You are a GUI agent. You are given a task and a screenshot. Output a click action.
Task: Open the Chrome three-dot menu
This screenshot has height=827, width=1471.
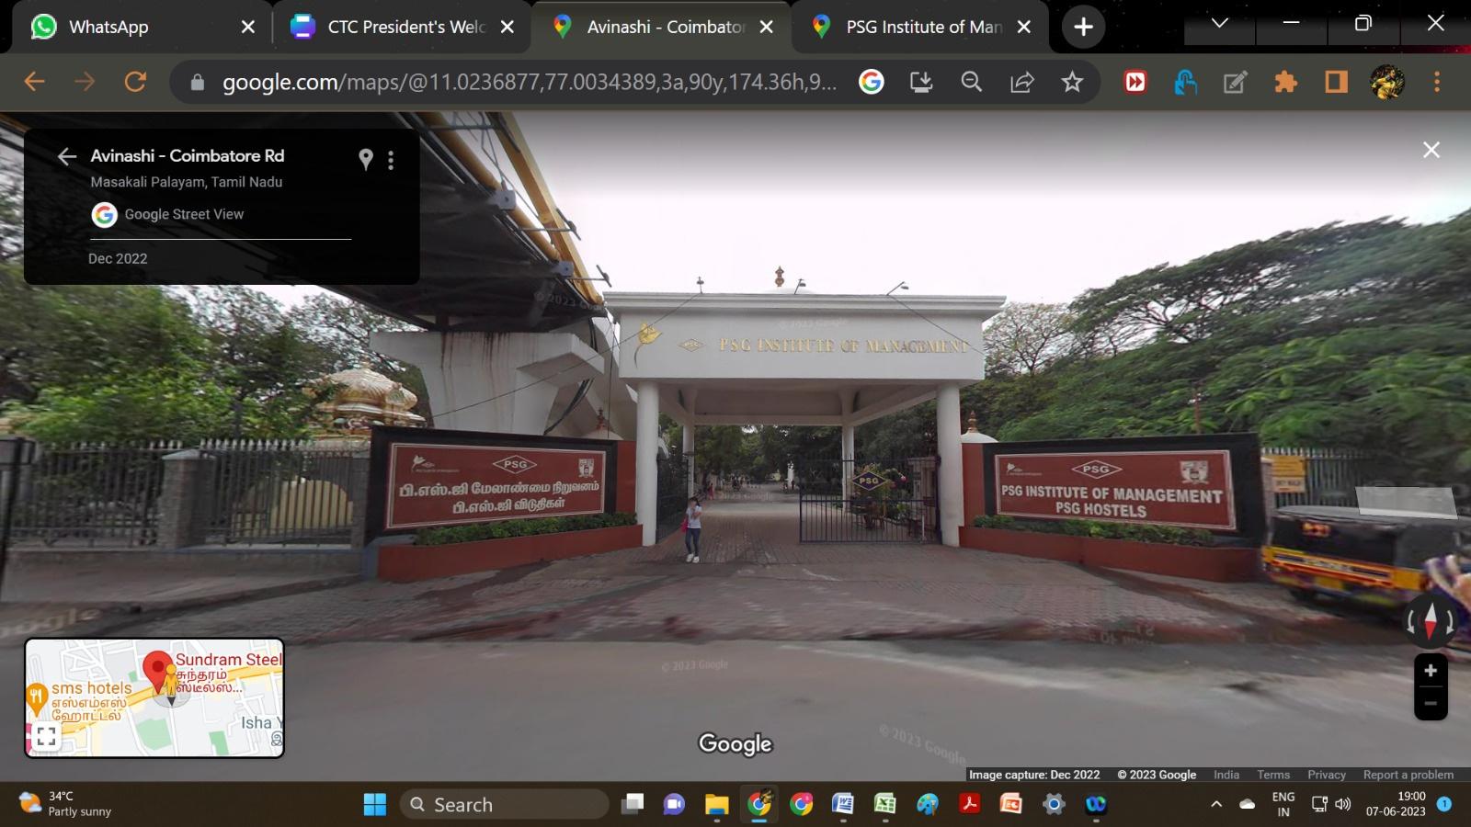[x=1437, y=82]
